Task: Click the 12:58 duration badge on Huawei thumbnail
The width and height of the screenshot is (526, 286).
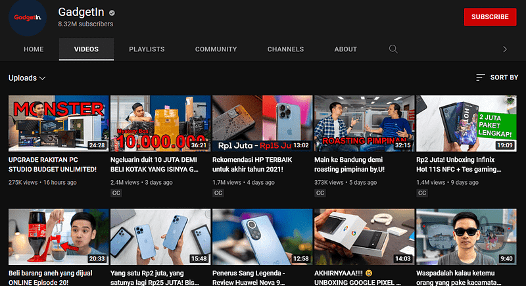Action: click(x=300, y=258)
